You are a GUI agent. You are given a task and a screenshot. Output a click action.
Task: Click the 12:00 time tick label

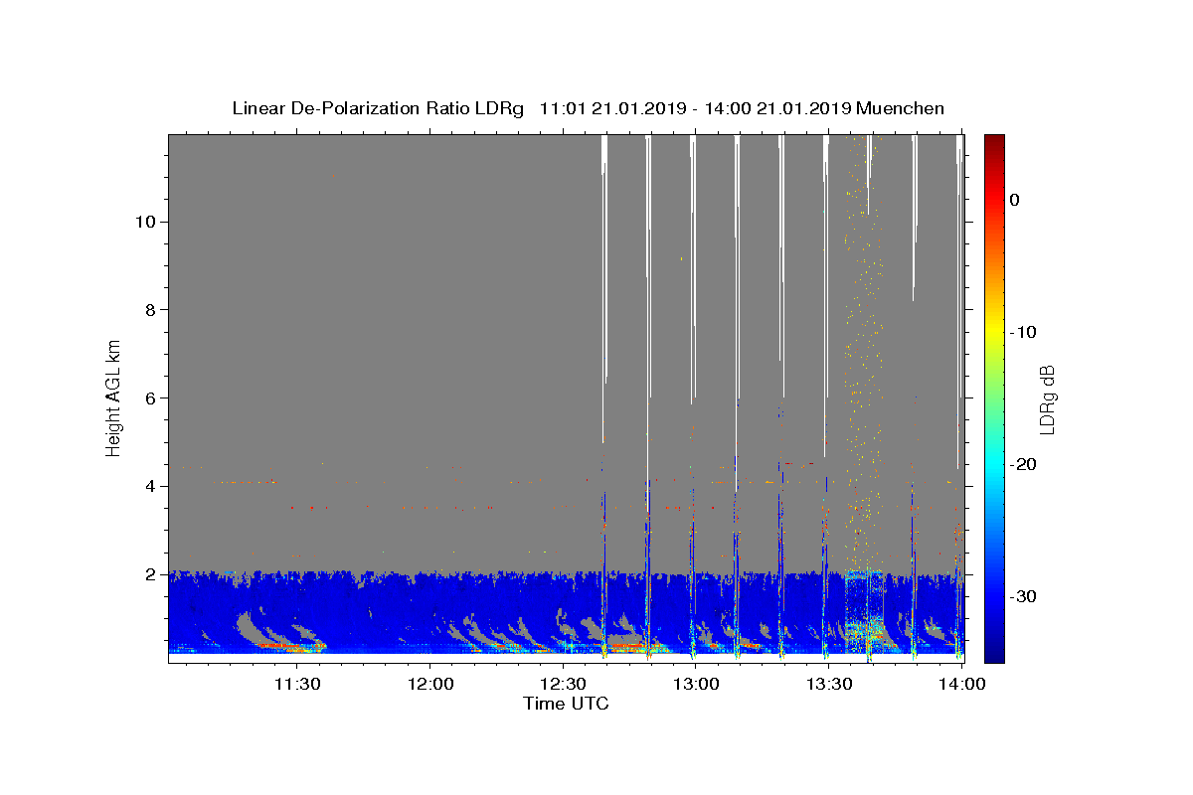point(430,684)
